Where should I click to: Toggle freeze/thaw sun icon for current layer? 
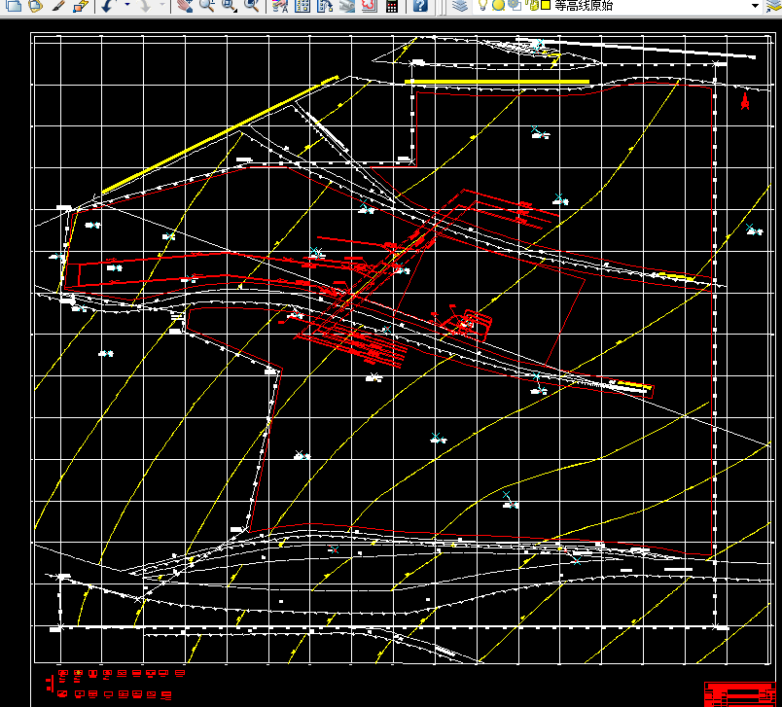498,6
